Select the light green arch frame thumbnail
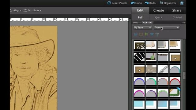Viewport: 196px width, 110px height. pyautogui.click(x=163, y=93)
